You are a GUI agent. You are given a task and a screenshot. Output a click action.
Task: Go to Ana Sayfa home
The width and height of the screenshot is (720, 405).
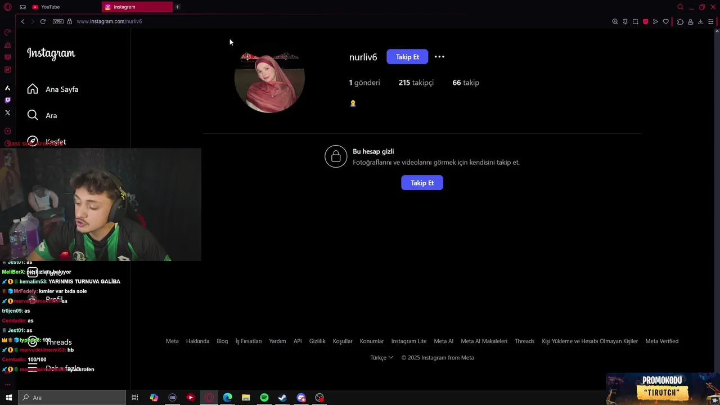[x=53, y=89]
